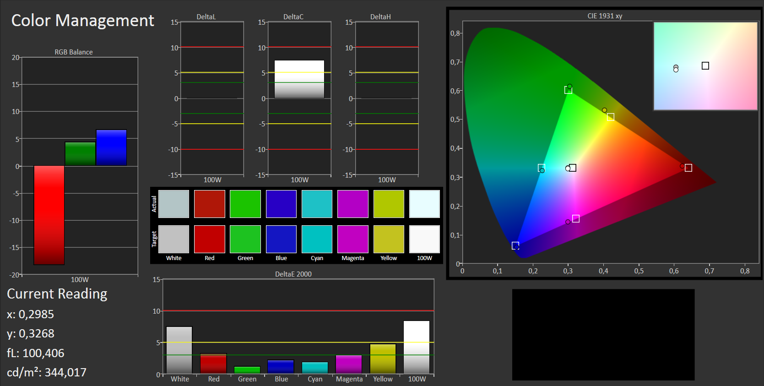Click the Target Magenta swatch

point(353,239)
